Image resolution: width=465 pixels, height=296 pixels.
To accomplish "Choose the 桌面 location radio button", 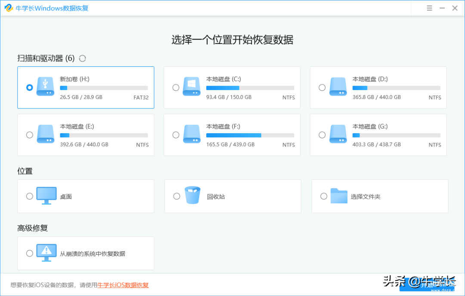I will tap(29, 196).
